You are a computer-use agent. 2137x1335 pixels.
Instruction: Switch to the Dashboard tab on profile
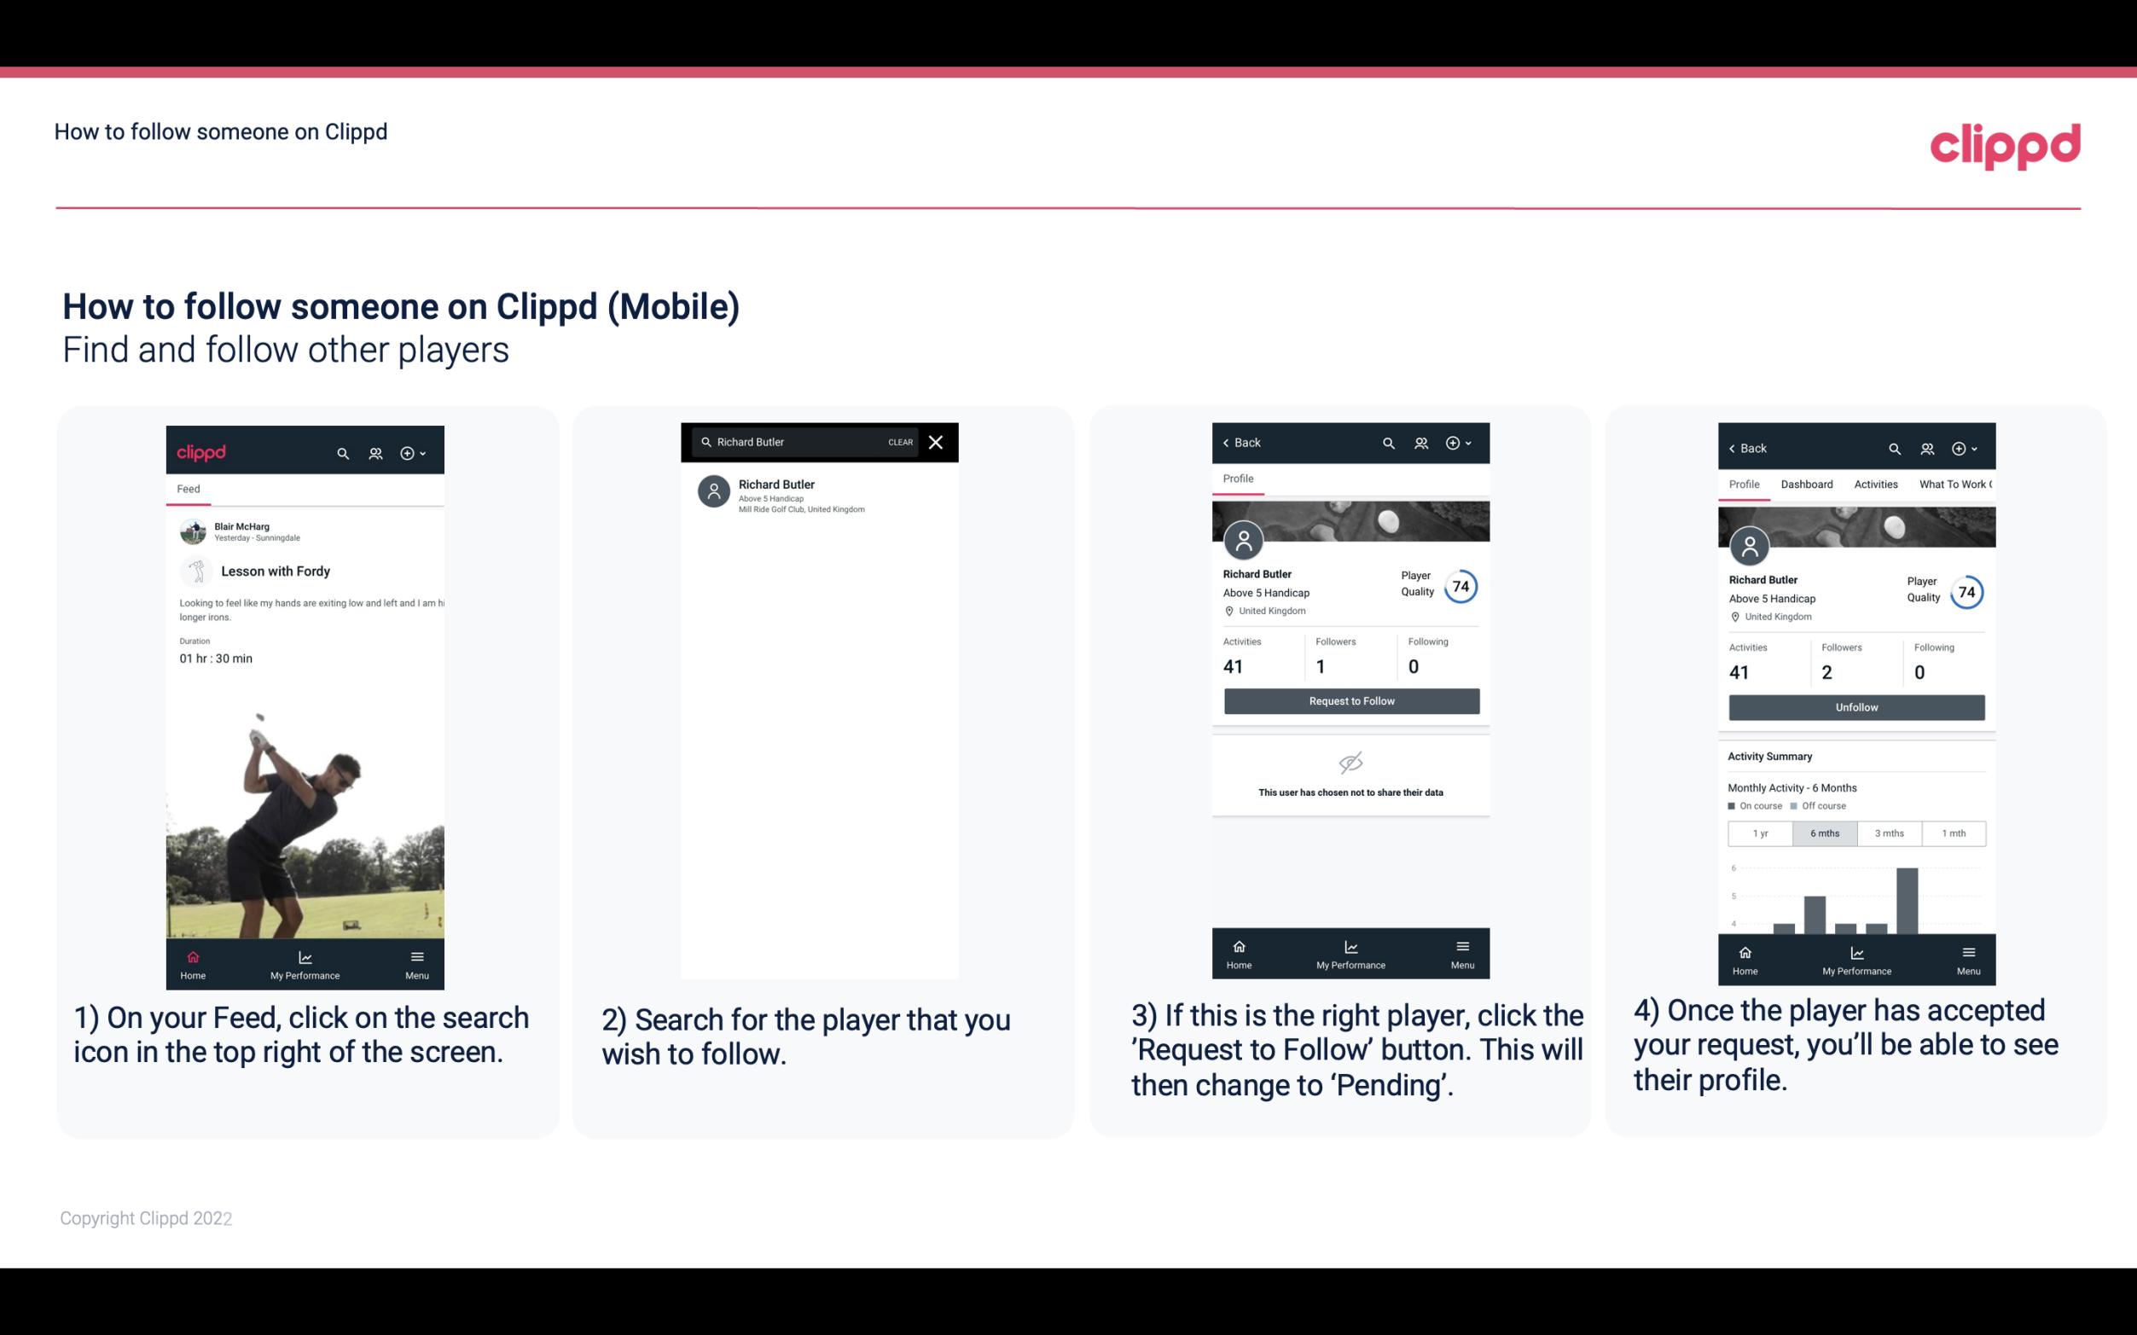point(1807,485)
